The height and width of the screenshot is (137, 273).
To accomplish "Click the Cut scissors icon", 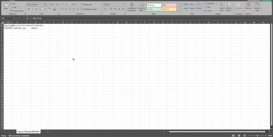I will (x=11, y=4).
